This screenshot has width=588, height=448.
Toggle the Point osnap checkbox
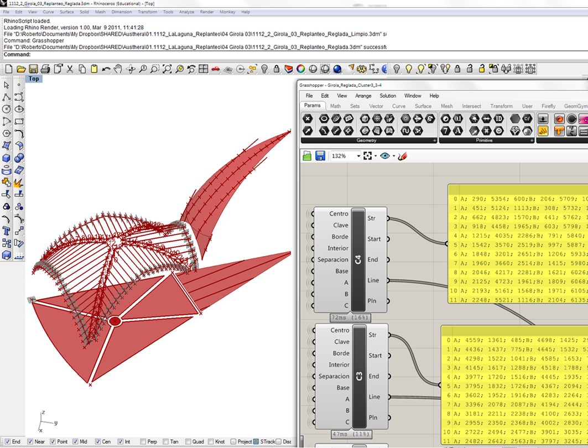point(53,441)
